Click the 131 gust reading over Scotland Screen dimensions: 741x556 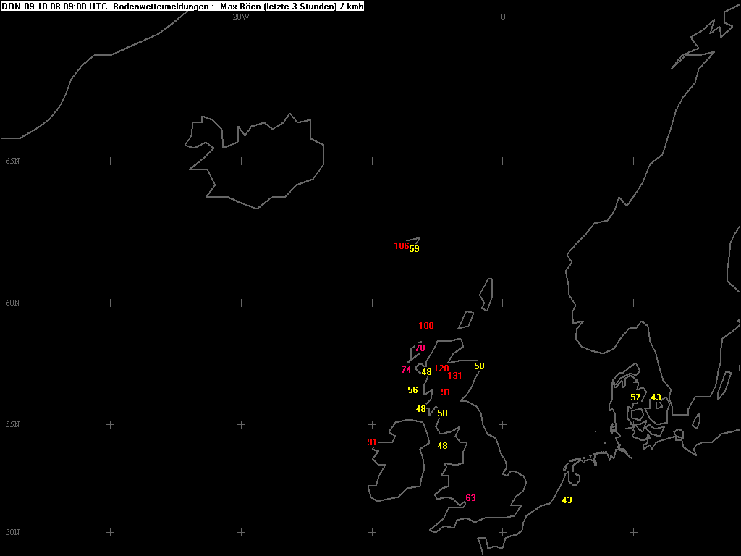pos(454,376)
